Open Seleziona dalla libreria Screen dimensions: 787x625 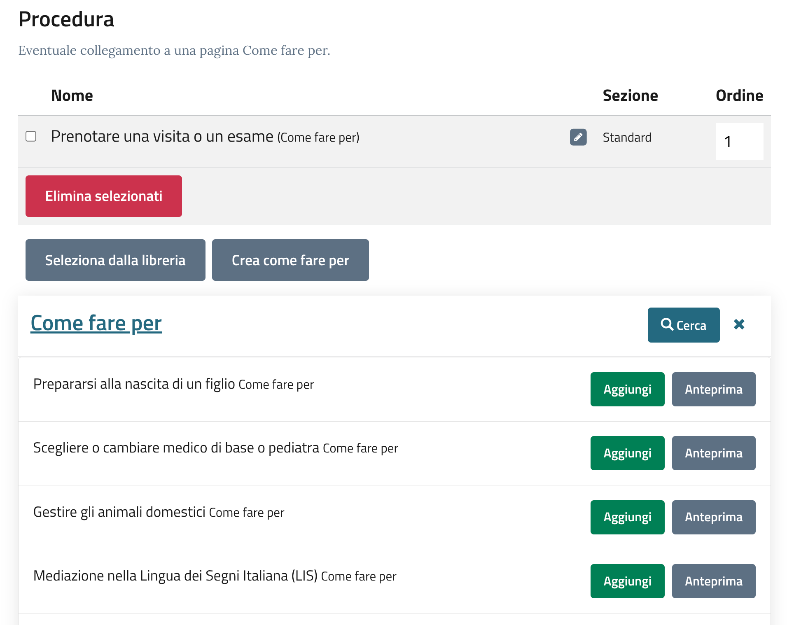click(x=115, y=260)
